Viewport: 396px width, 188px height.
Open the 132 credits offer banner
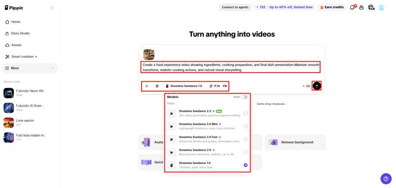284,7
